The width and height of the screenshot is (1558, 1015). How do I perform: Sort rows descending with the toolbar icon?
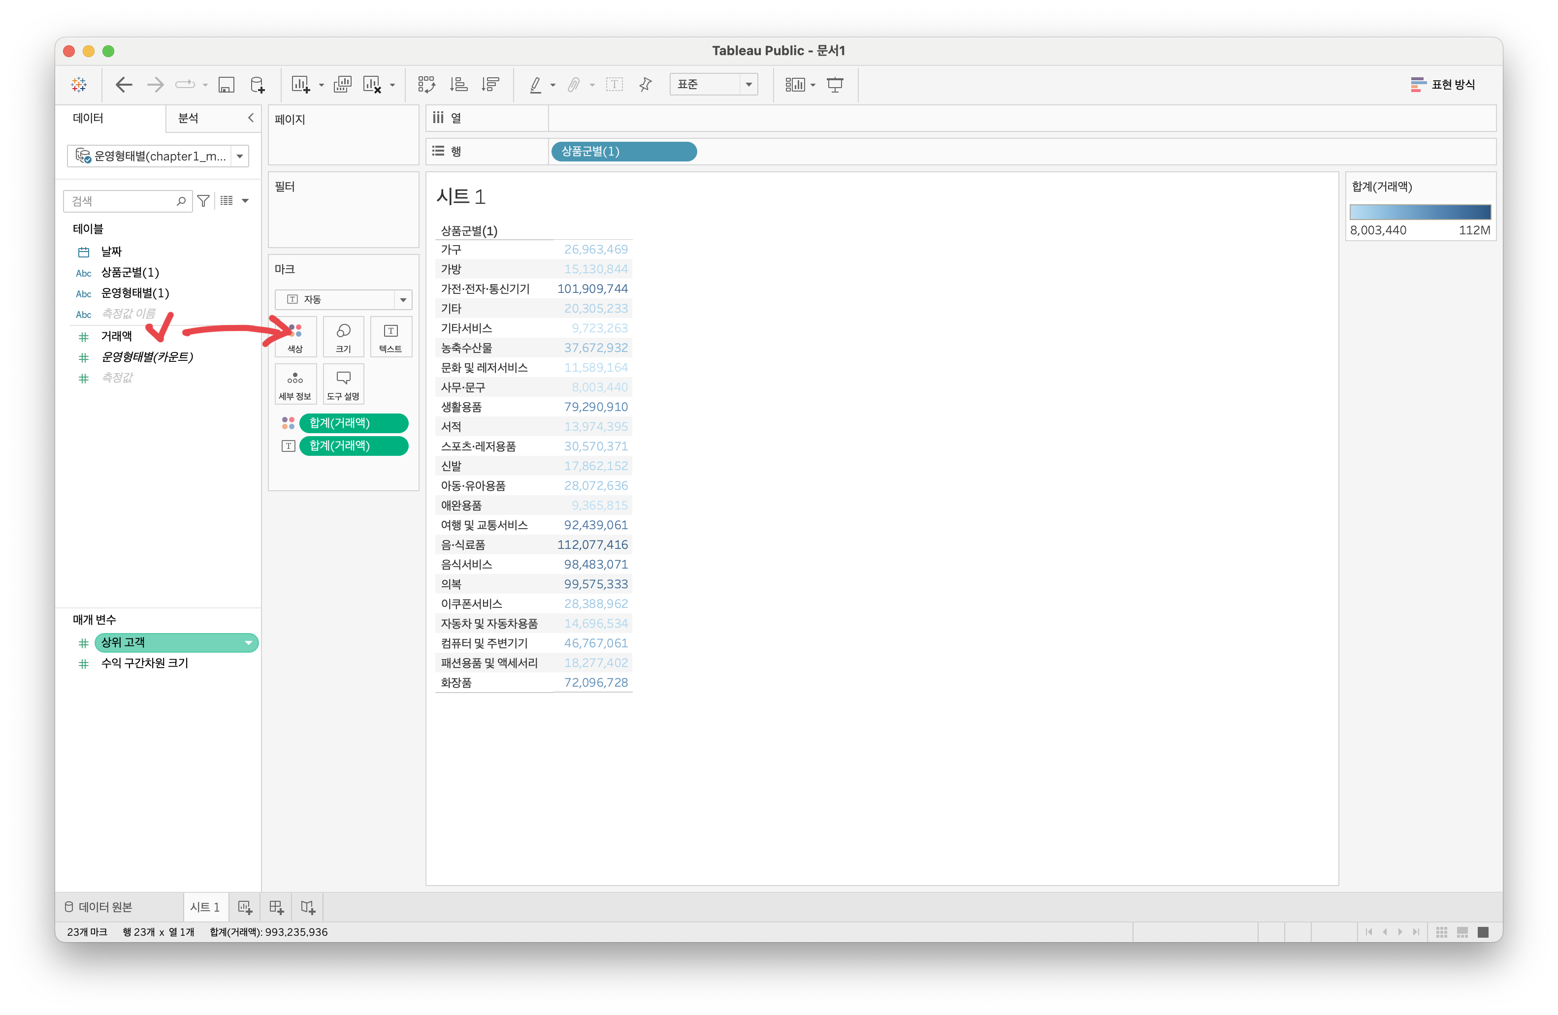[x=490, y=85]
